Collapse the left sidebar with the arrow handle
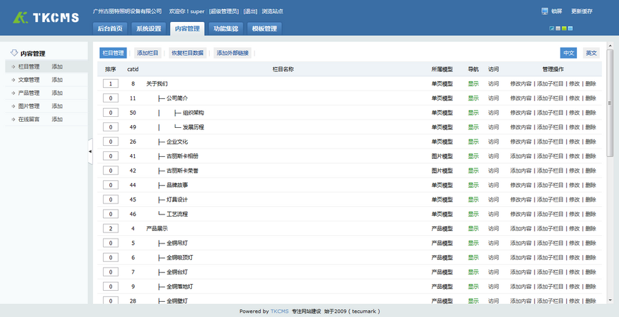Image resolution: width=619 pixels, height=317 pixels. 90,151
